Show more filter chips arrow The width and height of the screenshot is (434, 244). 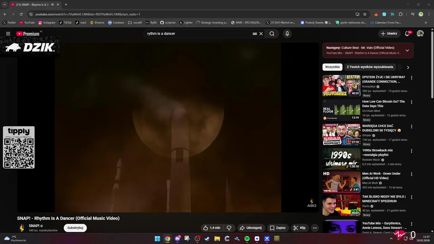(408, 67)
